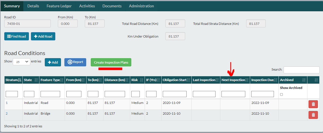Sort by Archived column arrows
323x133 pixels.
coord(304,80)
